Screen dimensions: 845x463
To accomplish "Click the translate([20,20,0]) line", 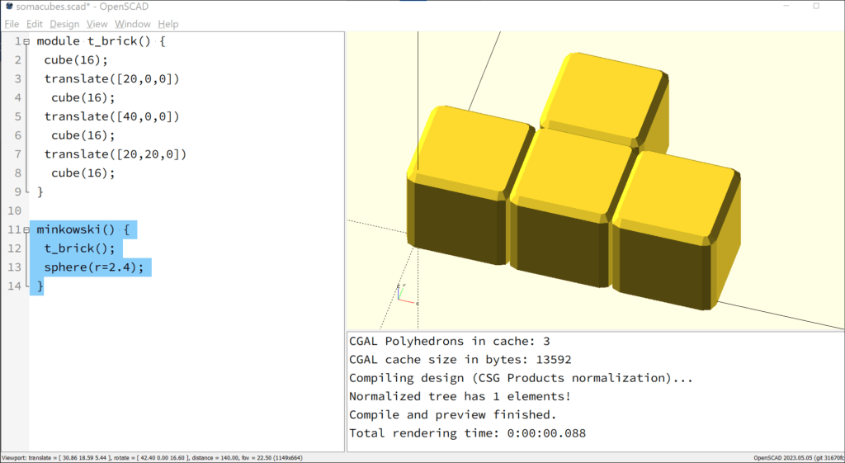I will click(x=115, y=154).
